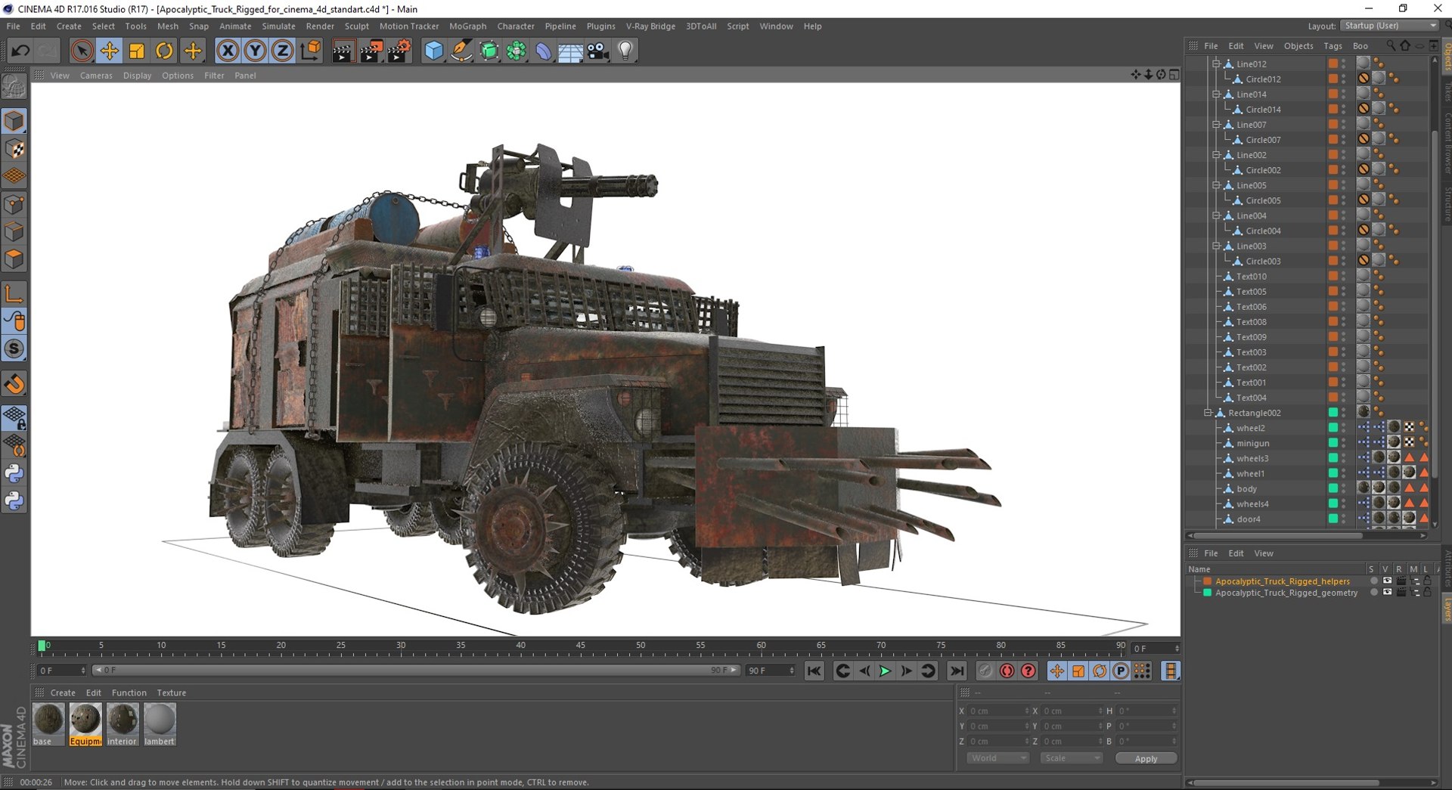Select the Text010 object
Image resolution: width=1452 pixels, height=790 pixels.
(x=1251, y=277)
